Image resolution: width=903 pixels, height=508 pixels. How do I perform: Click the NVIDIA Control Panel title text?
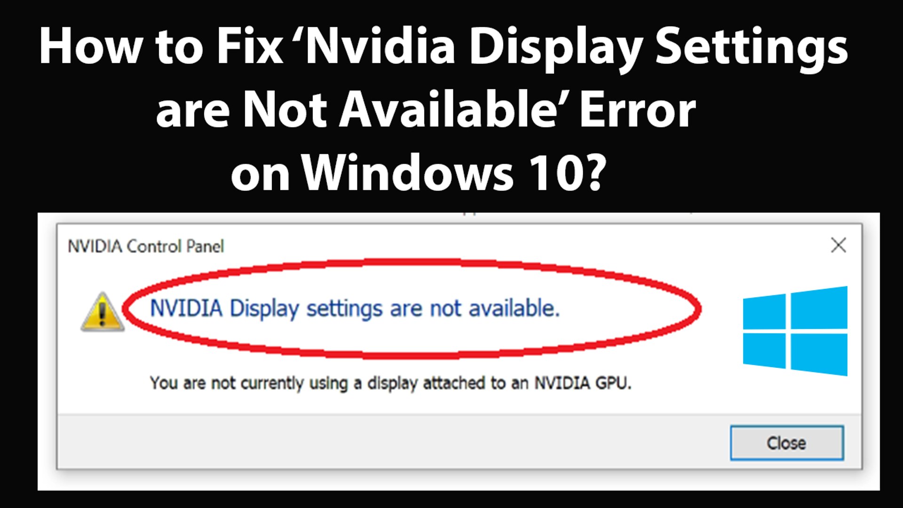(146, 246)
